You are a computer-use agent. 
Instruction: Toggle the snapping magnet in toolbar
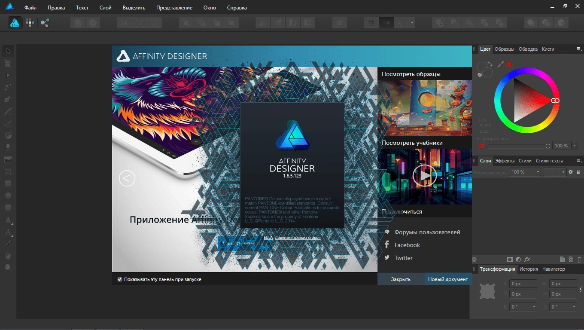(401, 22)
